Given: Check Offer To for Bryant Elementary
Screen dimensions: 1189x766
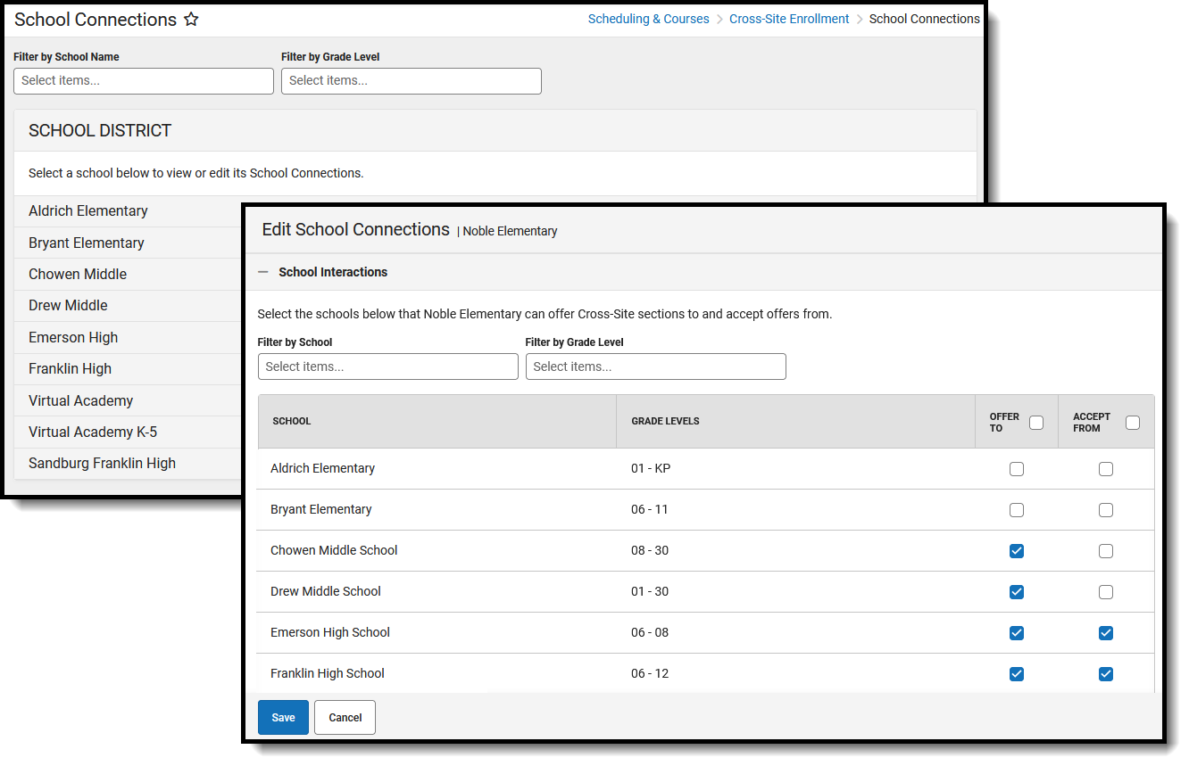Looking at the screenshot, I should tap(1017, 510).
